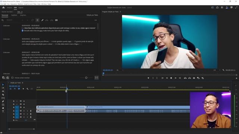Open the playback resolution dropdown
The image size is (239, 134).
click(217, 70)
